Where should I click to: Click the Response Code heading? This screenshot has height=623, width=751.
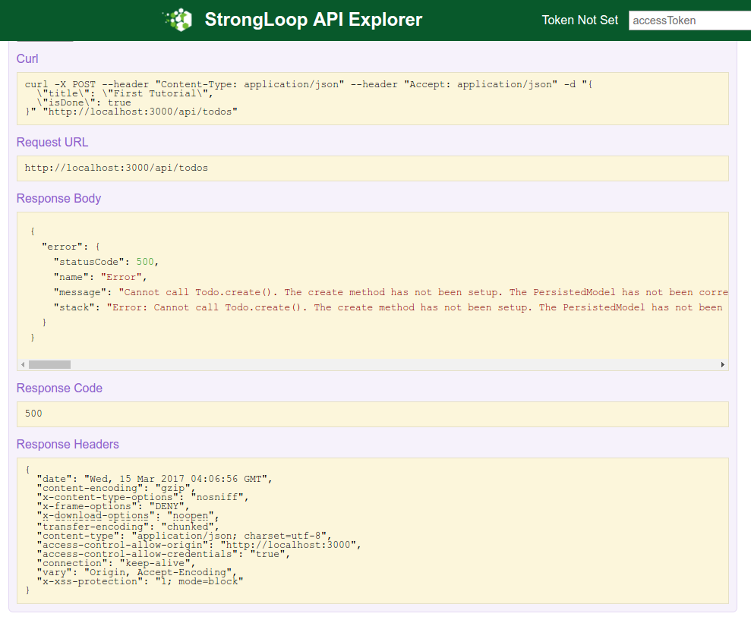59,389
